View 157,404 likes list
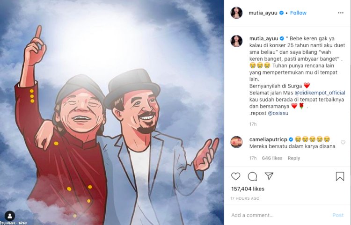Viewport: 351px width, 225px height. coord(248,189)
